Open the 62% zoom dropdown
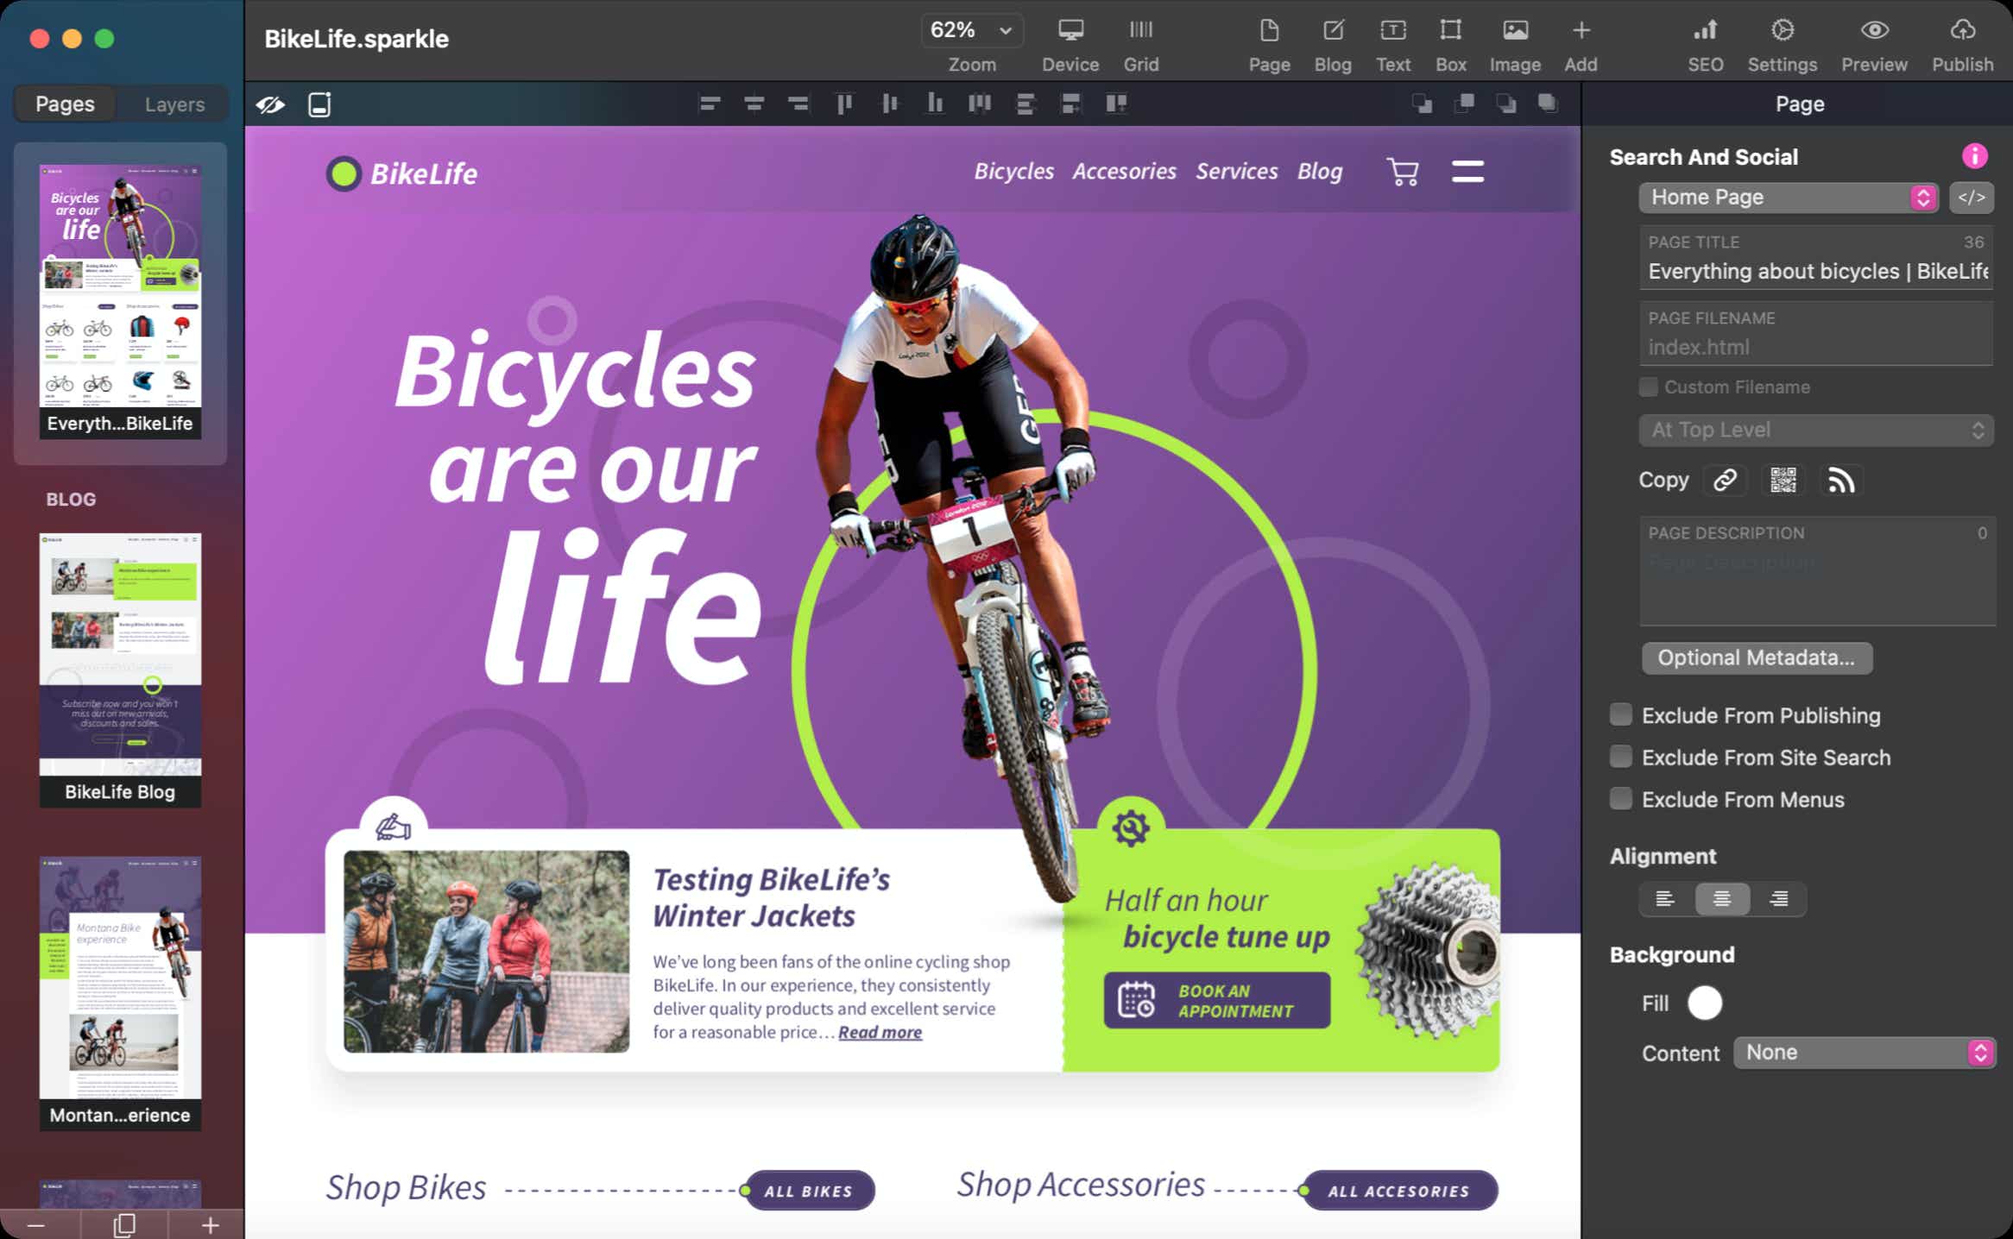The width and height of the screenshot is (2013, 1239). click(x=971, y=31)
